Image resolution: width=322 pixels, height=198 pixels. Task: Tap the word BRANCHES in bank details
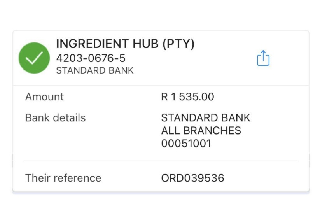click(x=212, y=131)
